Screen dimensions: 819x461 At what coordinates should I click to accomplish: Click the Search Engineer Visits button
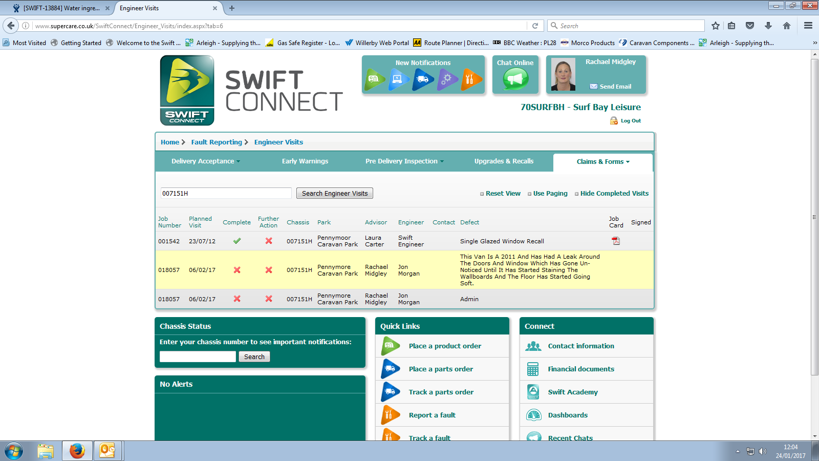tap(335, 193)
